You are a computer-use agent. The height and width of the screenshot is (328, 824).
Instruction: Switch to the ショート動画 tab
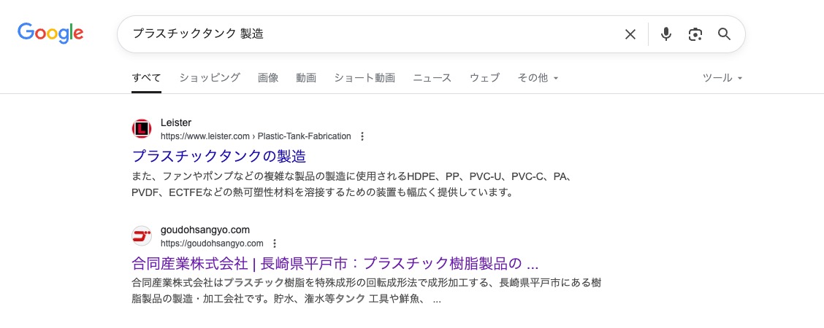click(x=365, y=78)
